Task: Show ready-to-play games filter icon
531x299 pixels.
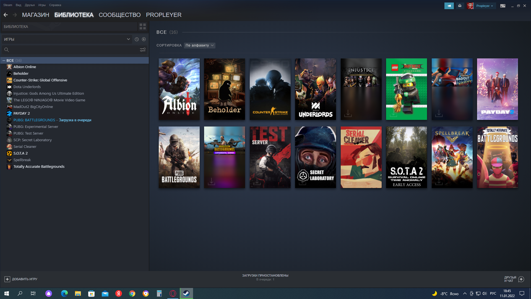Action: click(x=144, y=39)
